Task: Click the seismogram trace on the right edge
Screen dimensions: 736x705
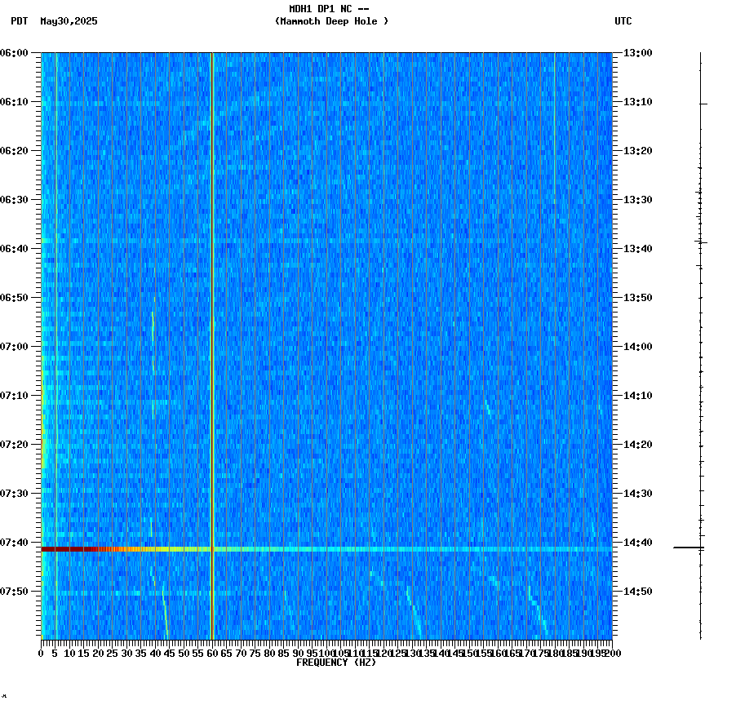Action: (700, 326)
